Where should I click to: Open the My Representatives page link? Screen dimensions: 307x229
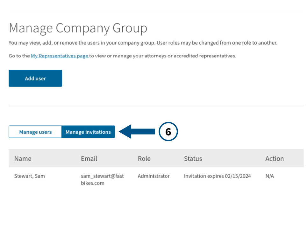pyautogui.click(x=59, y=56)
